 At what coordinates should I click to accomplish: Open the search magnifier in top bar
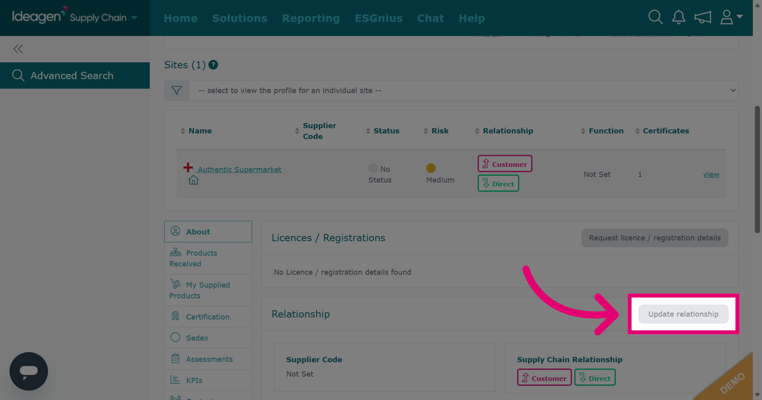(655, 17)
